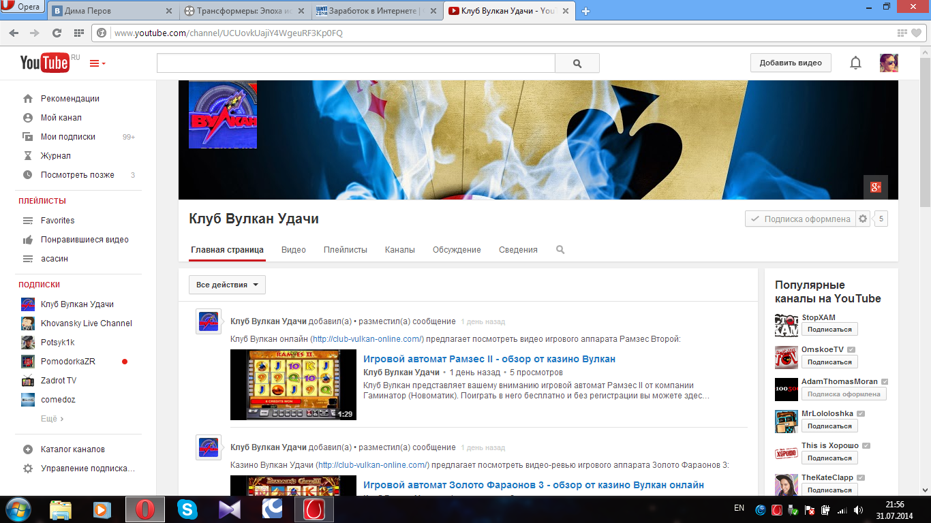Open Potsyk1k subscription
Viewport: 931px width, 523px height.
coord(57,343)
